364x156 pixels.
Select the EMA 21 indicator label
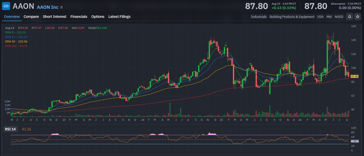[x=16, y=37]
